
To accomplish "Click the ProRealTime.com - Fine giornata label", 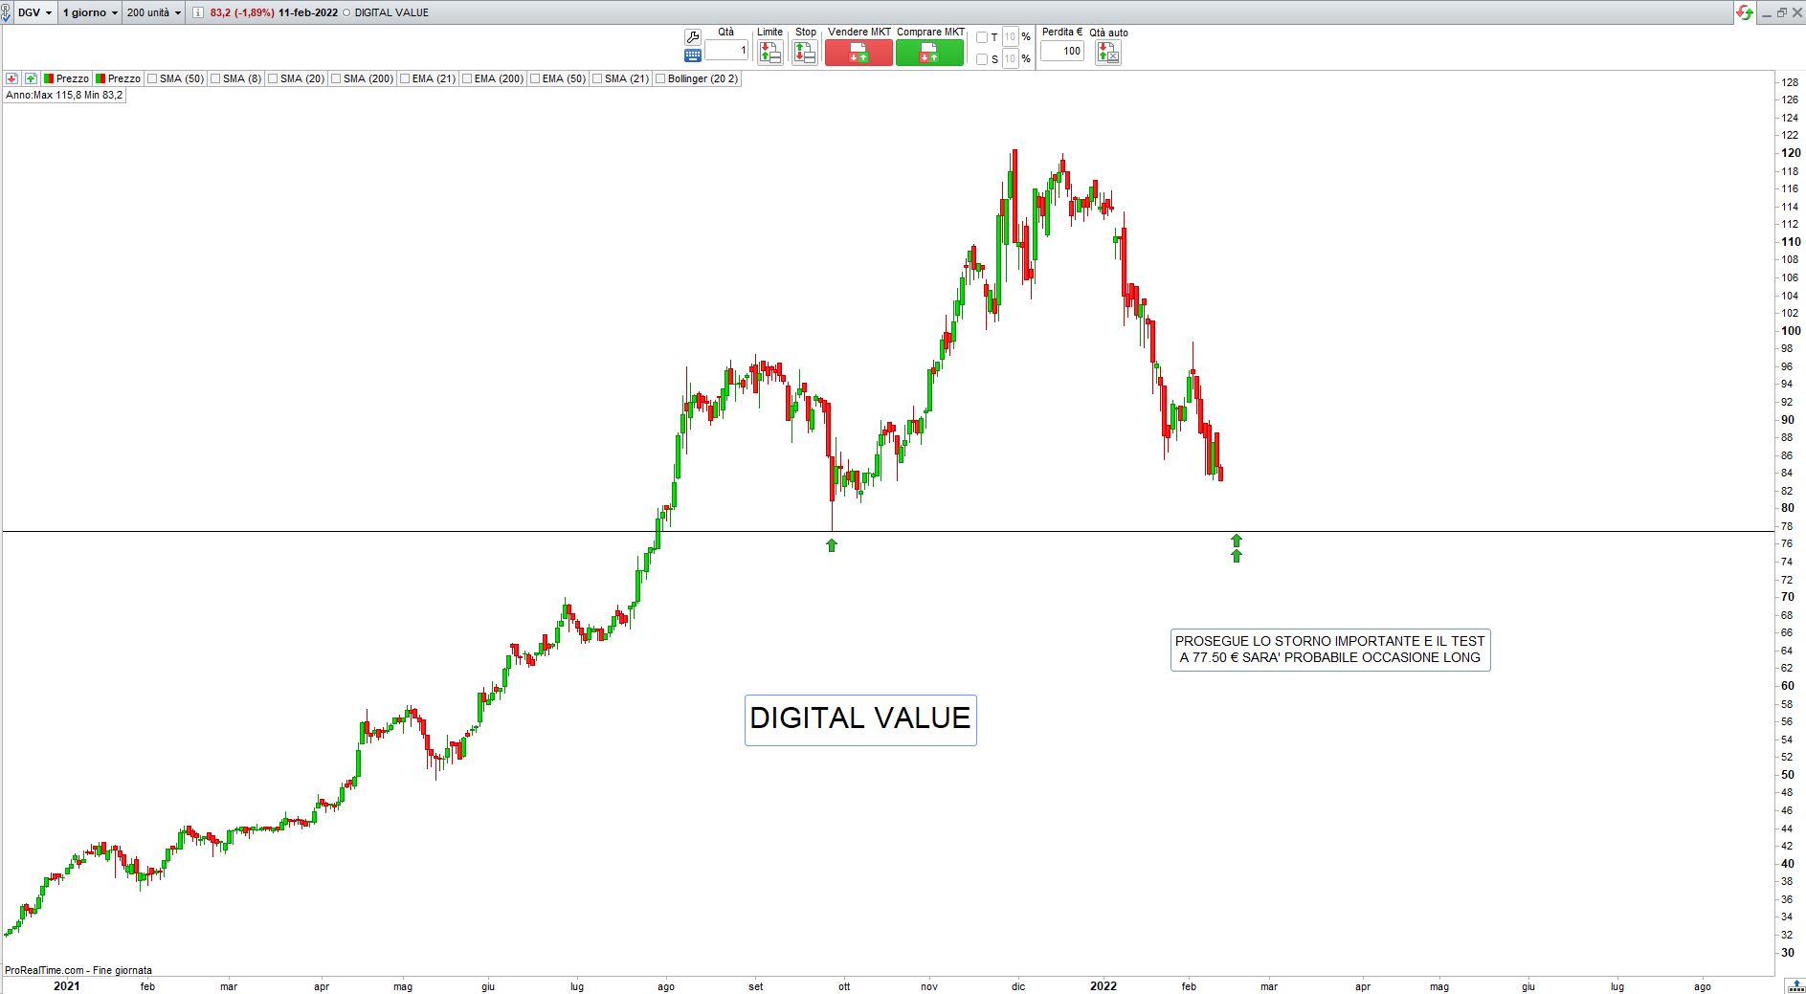I will pos(78,970).
